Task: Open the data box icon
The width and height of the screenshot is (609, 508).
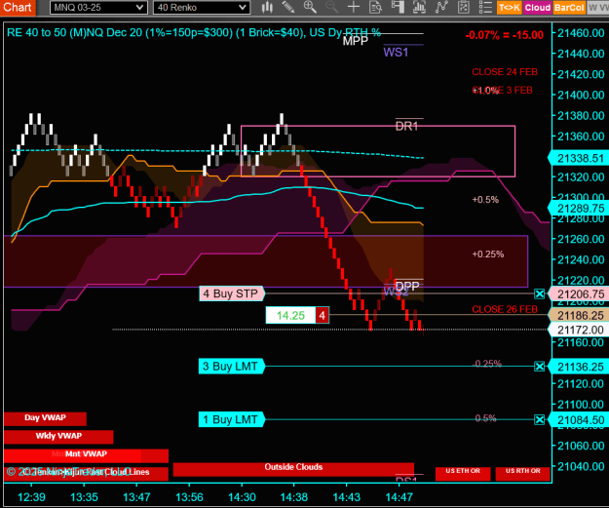Action: coord(375,7)
